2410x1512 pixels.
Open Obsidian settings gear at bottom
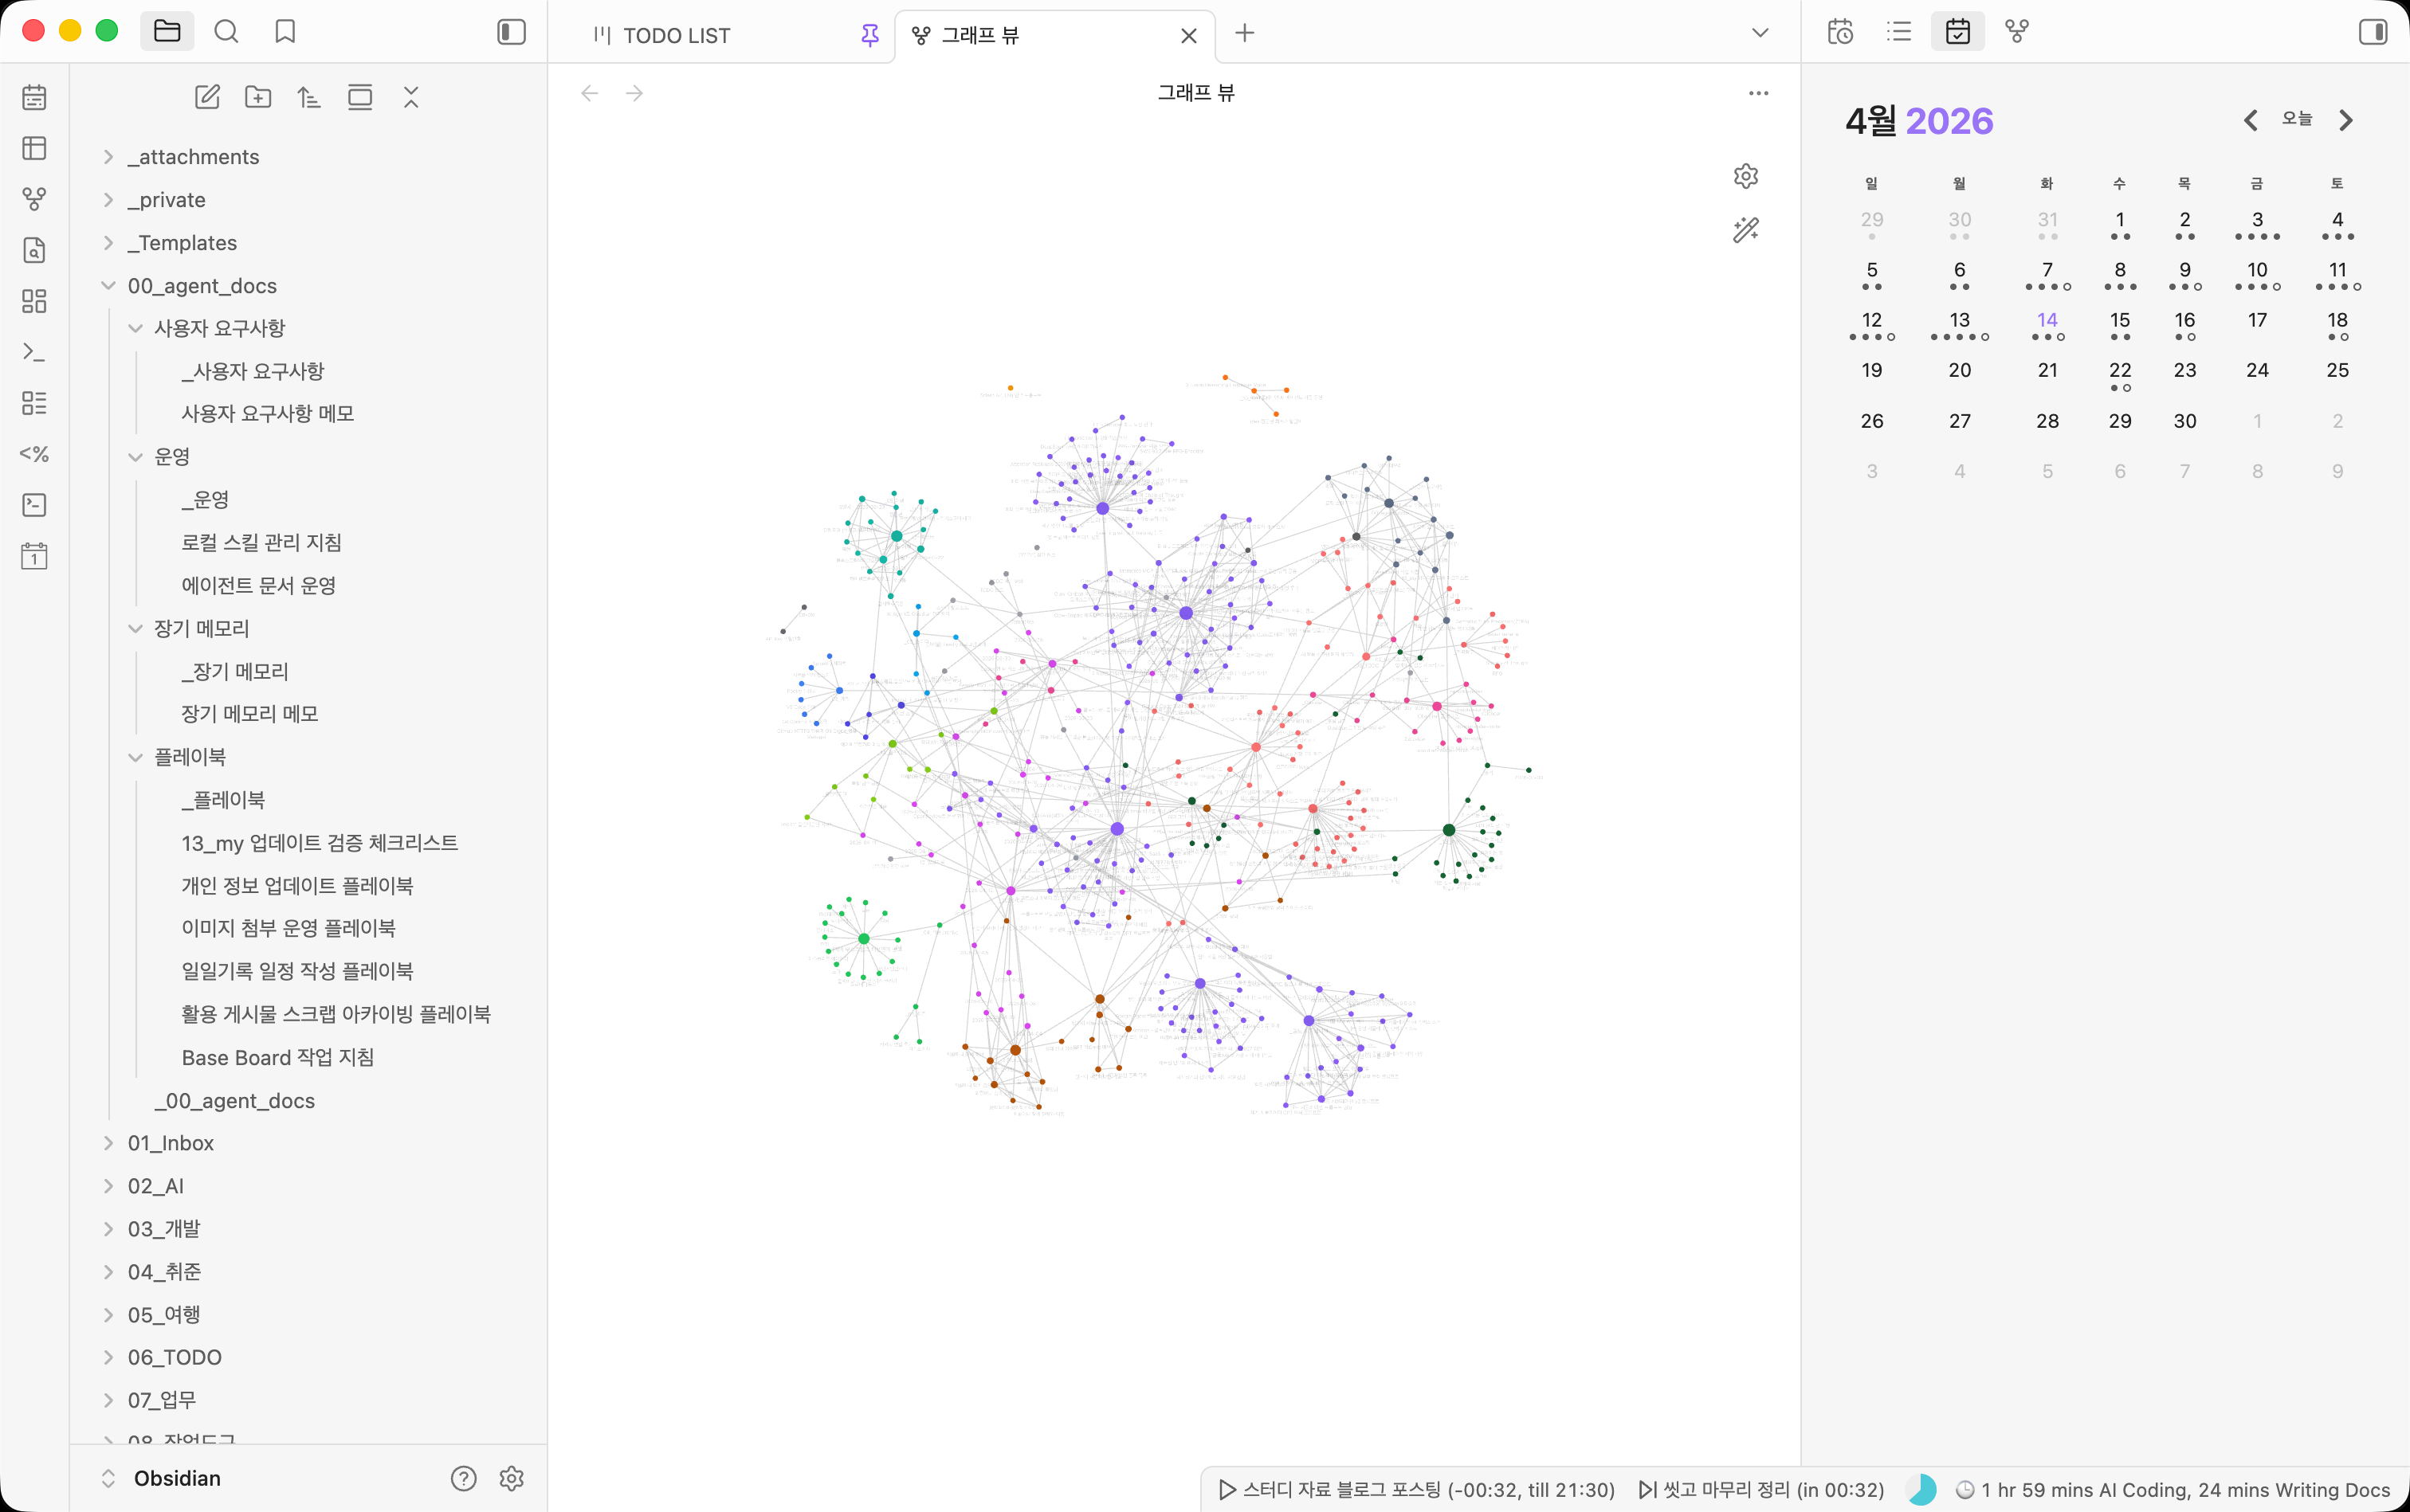(x=511, y=1478)
